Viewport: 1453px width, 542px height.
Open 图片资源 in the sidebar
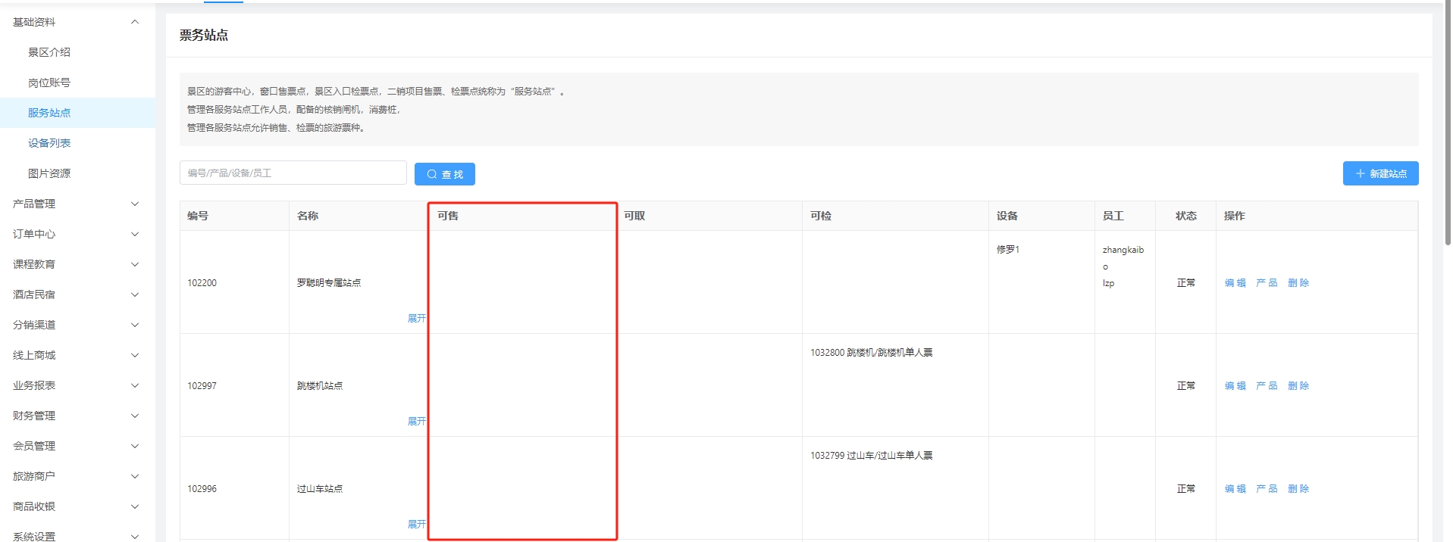click(x=49, y=173)
